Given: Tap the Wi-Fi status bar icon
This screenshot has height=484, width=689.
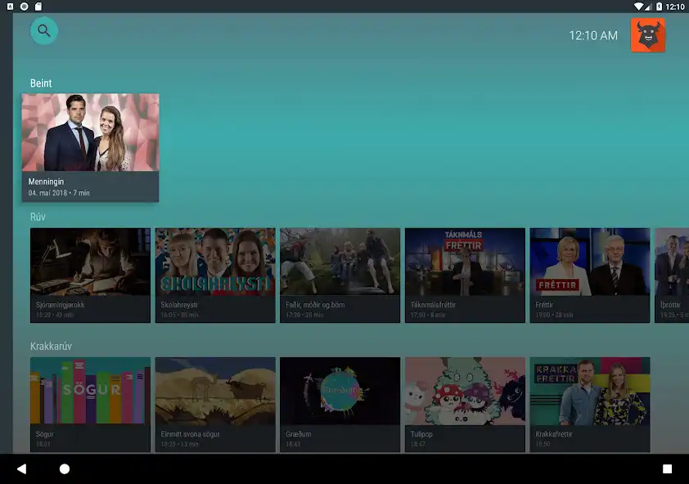Looking at the screenshot, I should [x=638, y=7].
